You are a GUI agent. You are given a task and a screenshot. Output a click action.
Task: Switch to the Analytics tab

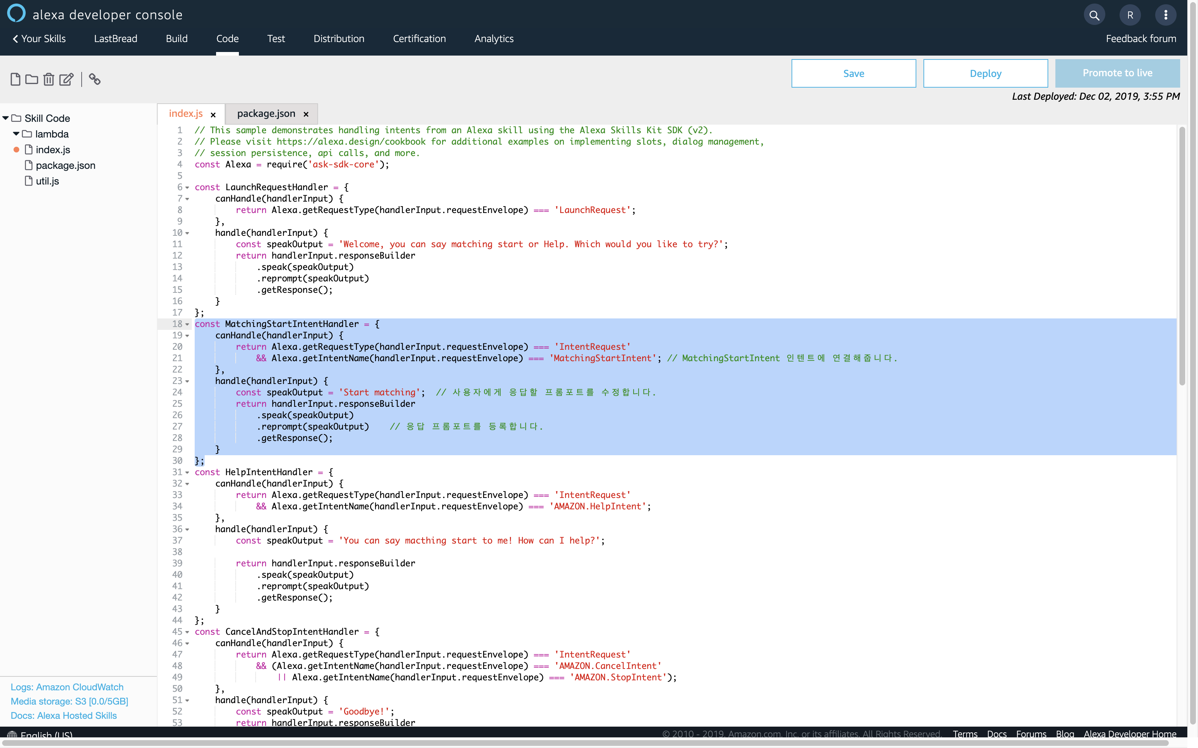coord(494,38)
